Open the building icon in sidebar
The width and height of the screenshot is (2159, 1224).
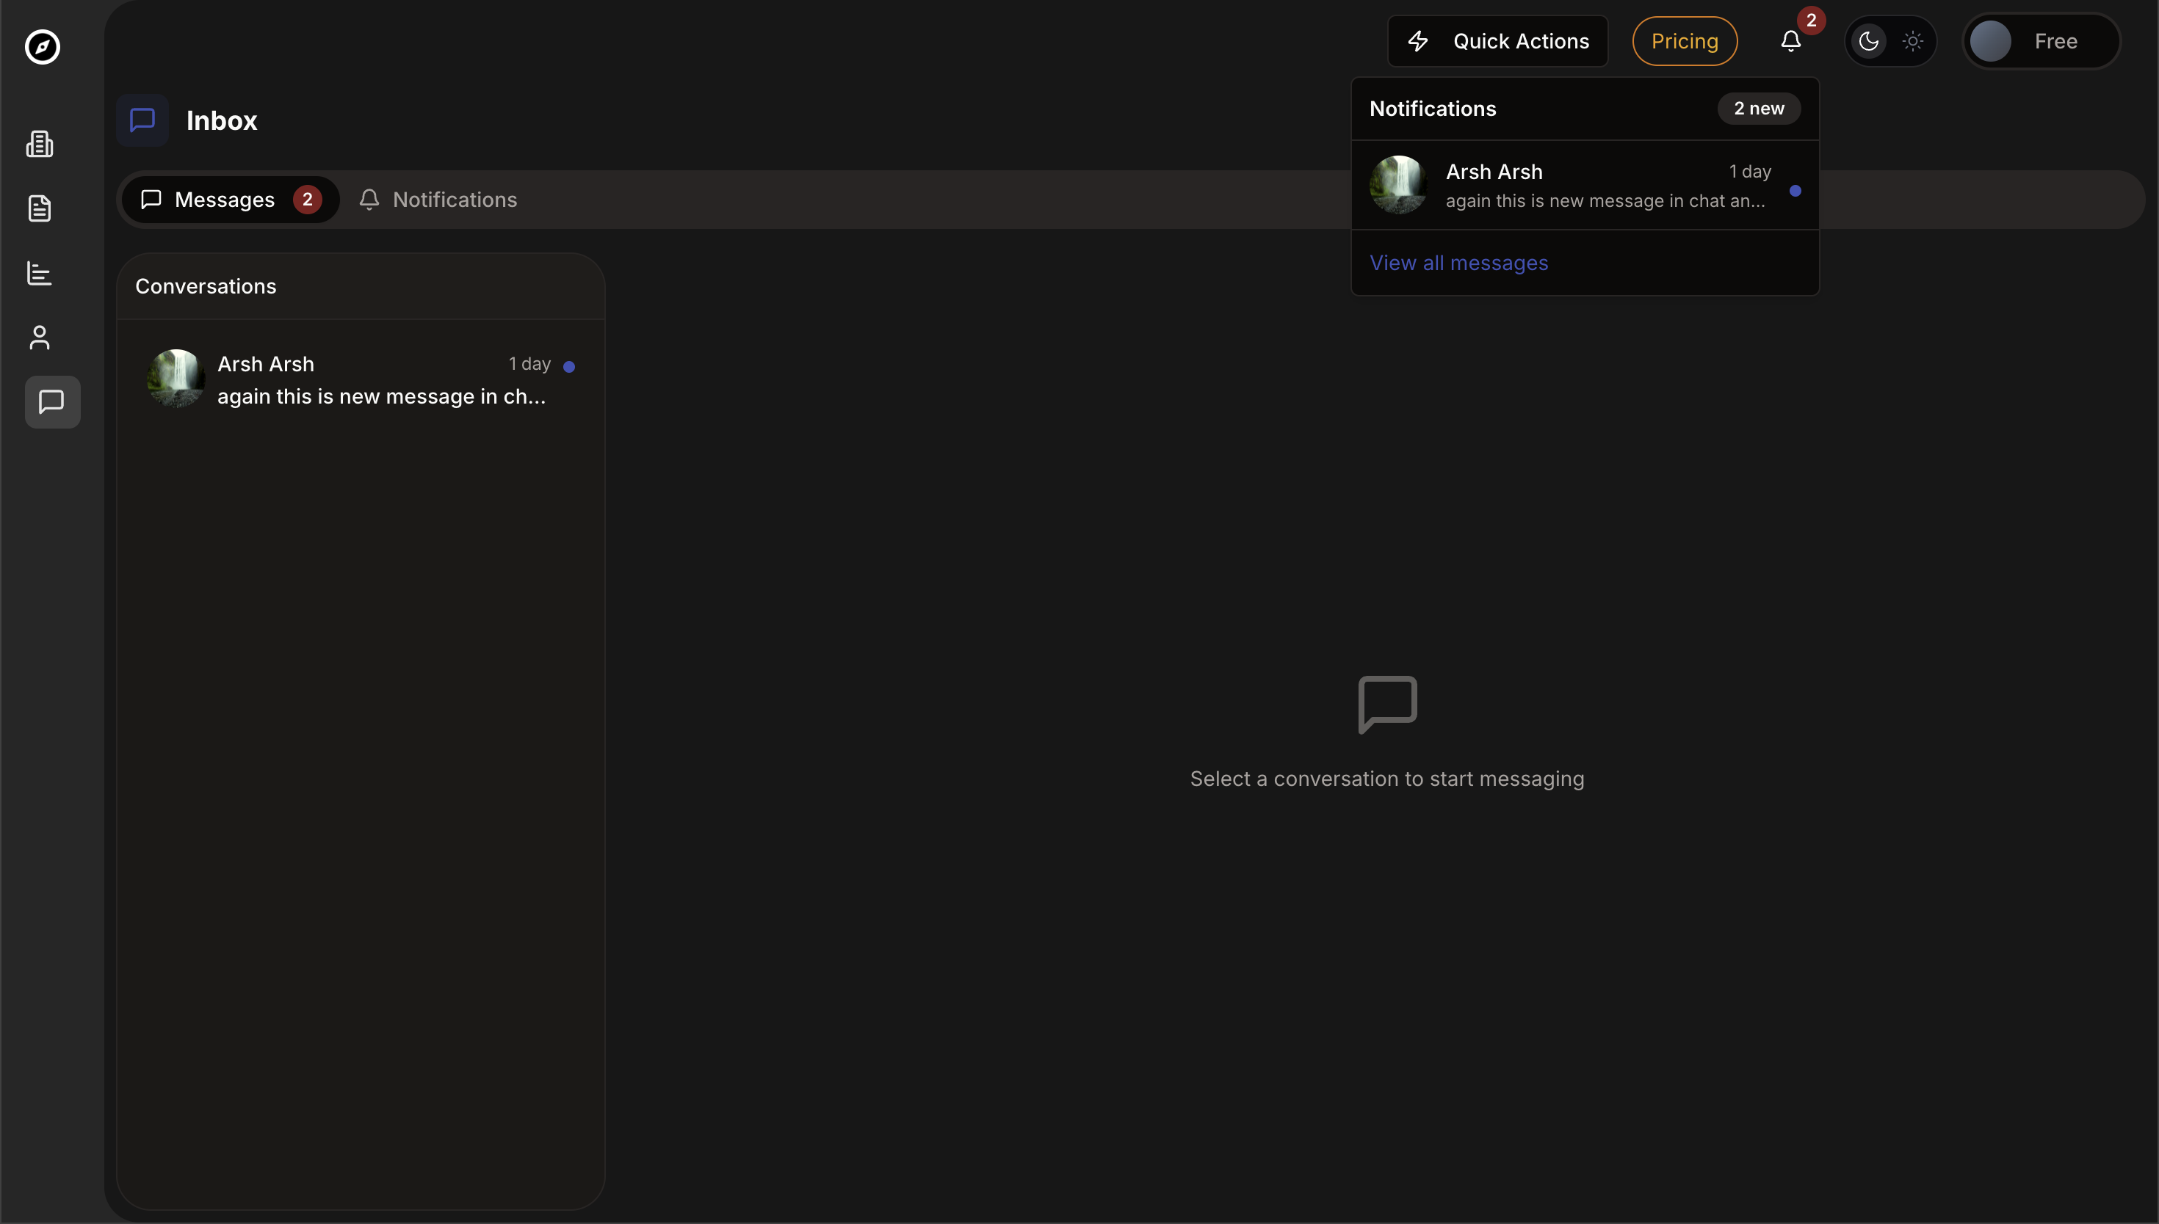coord(40,144)
